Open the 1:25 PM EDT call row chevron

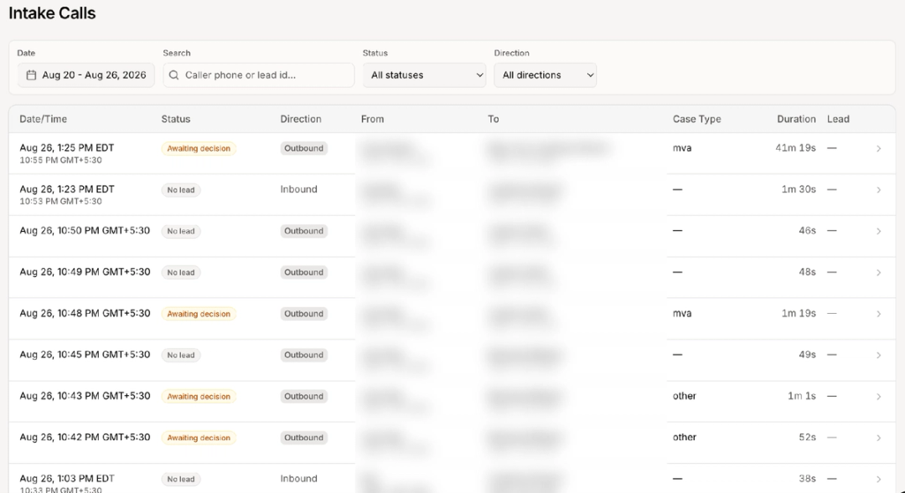click(878, 149)
